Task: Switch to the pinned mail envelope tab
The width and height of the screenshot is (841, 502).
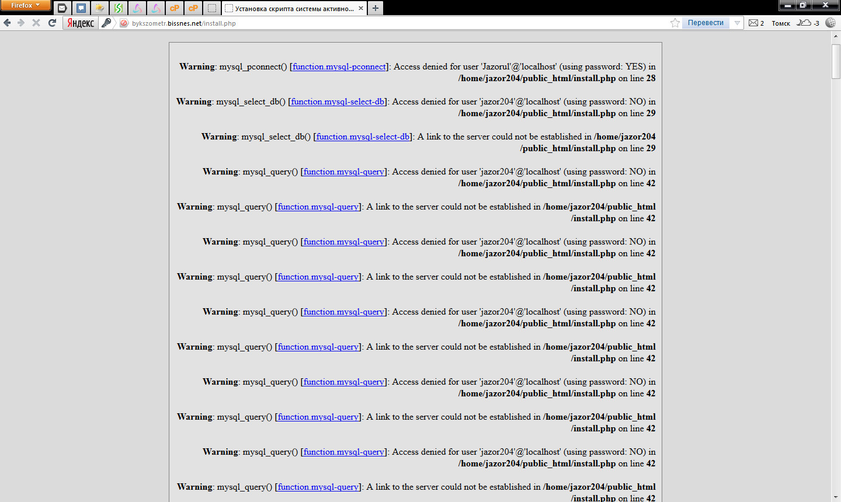Action: click(x=62, y=8)
